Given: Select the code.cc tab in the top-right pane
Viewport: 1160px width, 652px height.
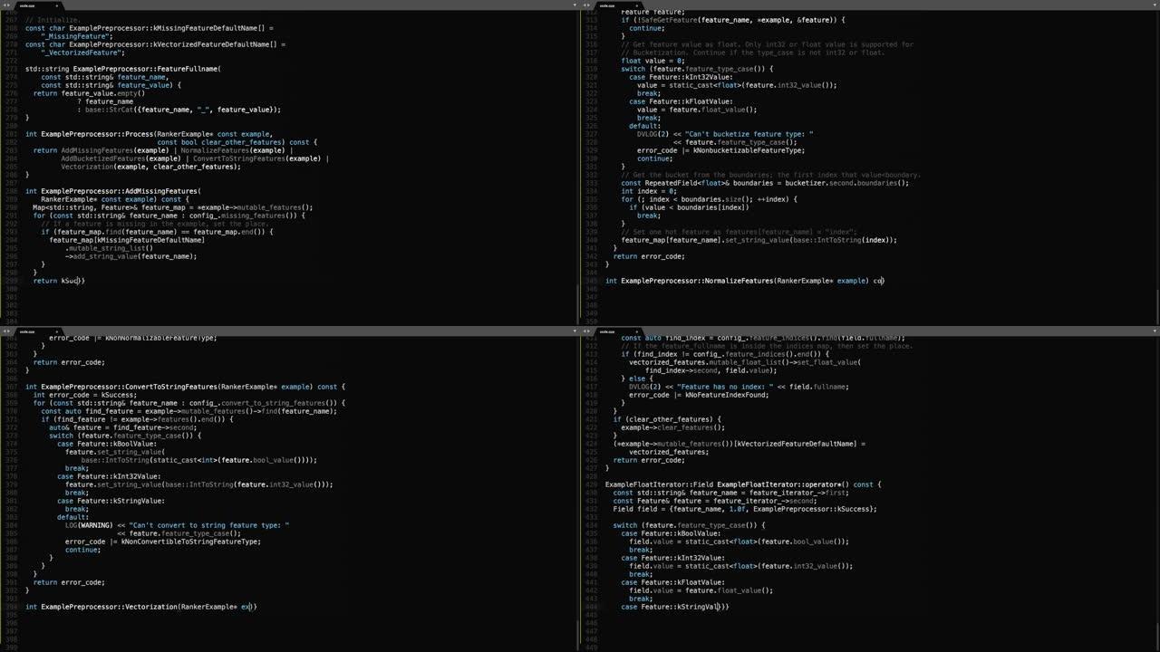Looking at the screenshot, I should 607,5.
